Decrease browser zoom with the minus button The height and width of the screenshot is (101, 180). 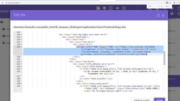pyautogui.click(x=158, y=6)
